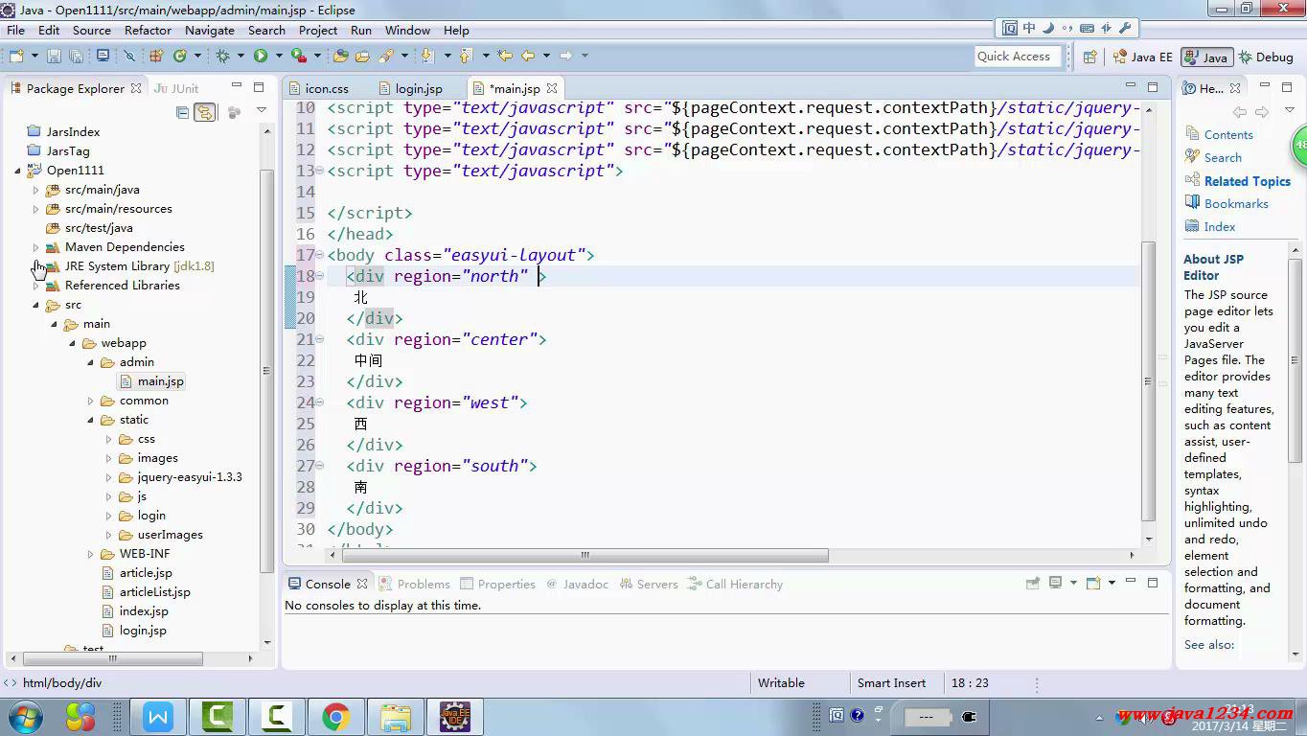Click the Quick Access search field

coord(1018,57)
